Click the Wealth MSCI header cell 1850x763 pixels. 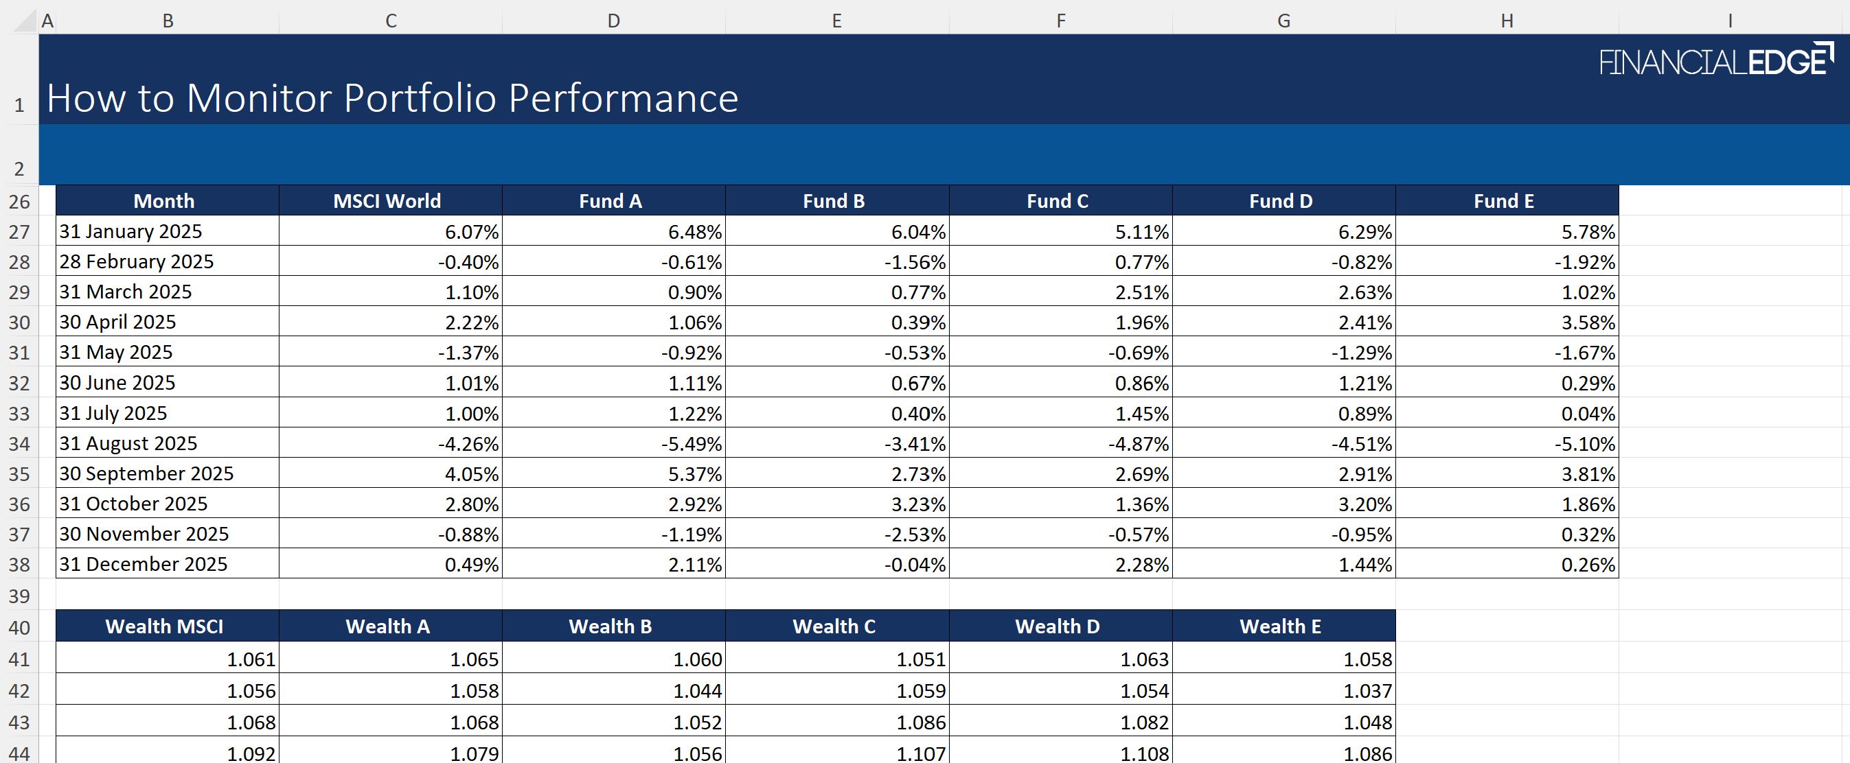pos(164,626)
